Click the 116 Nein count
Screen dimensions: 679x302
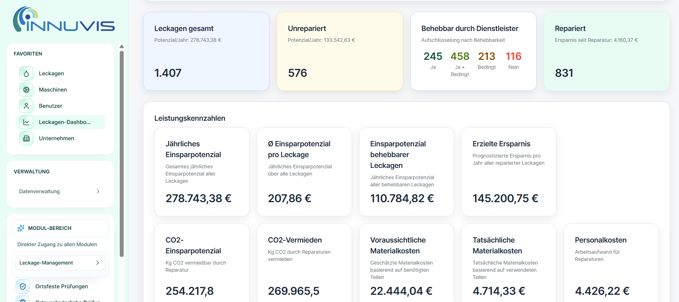coord(513,56)
